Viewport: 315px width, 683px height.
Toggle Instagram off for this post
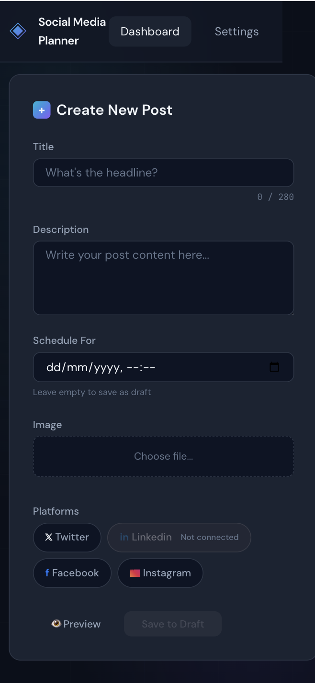[x=160, y=573]
